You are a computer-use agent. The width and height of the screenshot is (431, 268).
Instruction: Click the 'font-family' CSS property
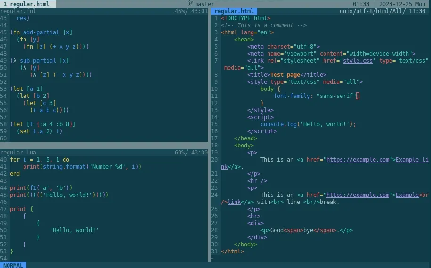click(292, 96)
